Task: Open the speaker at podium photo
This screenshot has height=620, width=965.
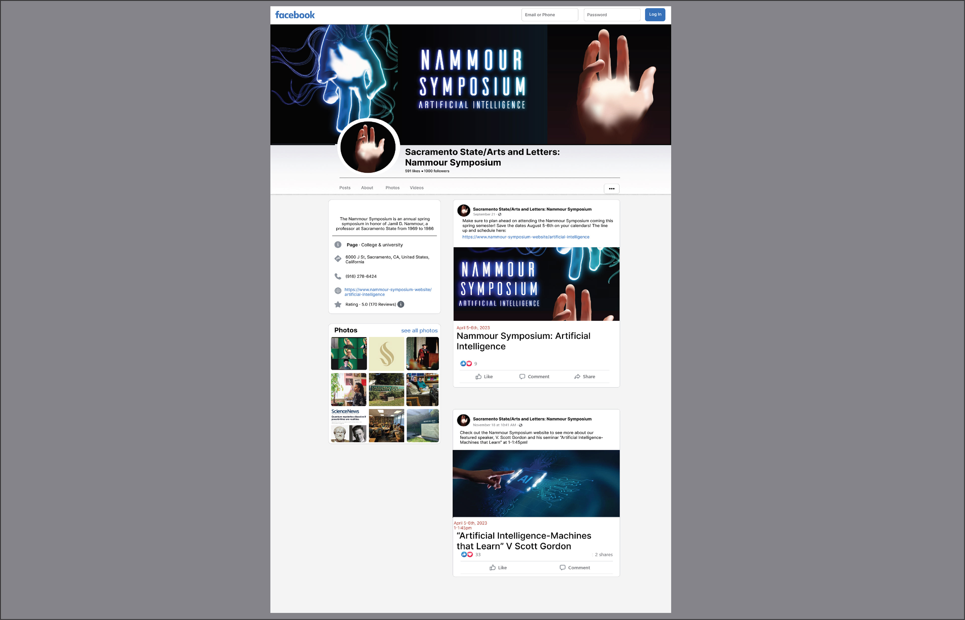Action: point(422,353)
